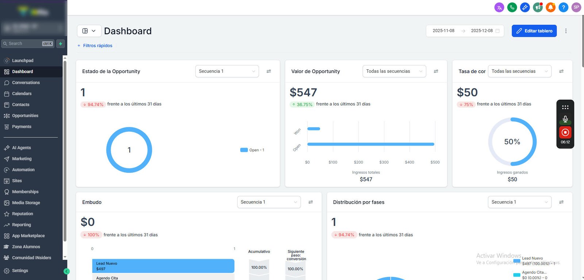Click the Lead Nuevo funnel bar

(163, 266)
